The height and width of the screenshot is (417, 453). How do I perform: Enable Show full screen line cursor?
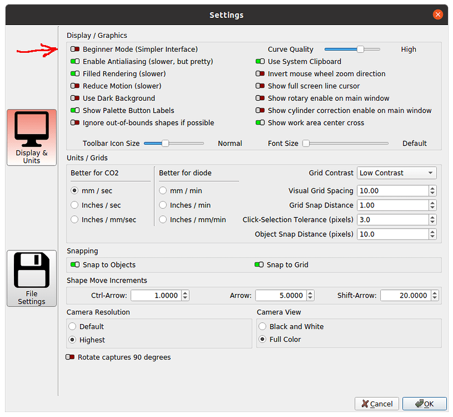(260, 86)
